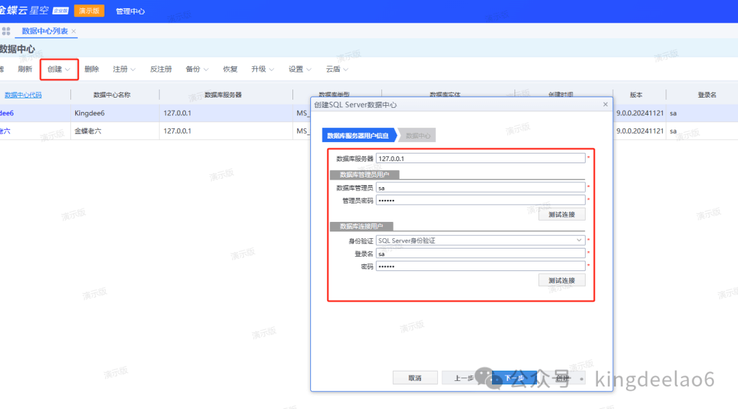The height and width of the screenshot is (409, 738).
Task: Click 刷新 in the toolbar
Action: tap(25, 69)
